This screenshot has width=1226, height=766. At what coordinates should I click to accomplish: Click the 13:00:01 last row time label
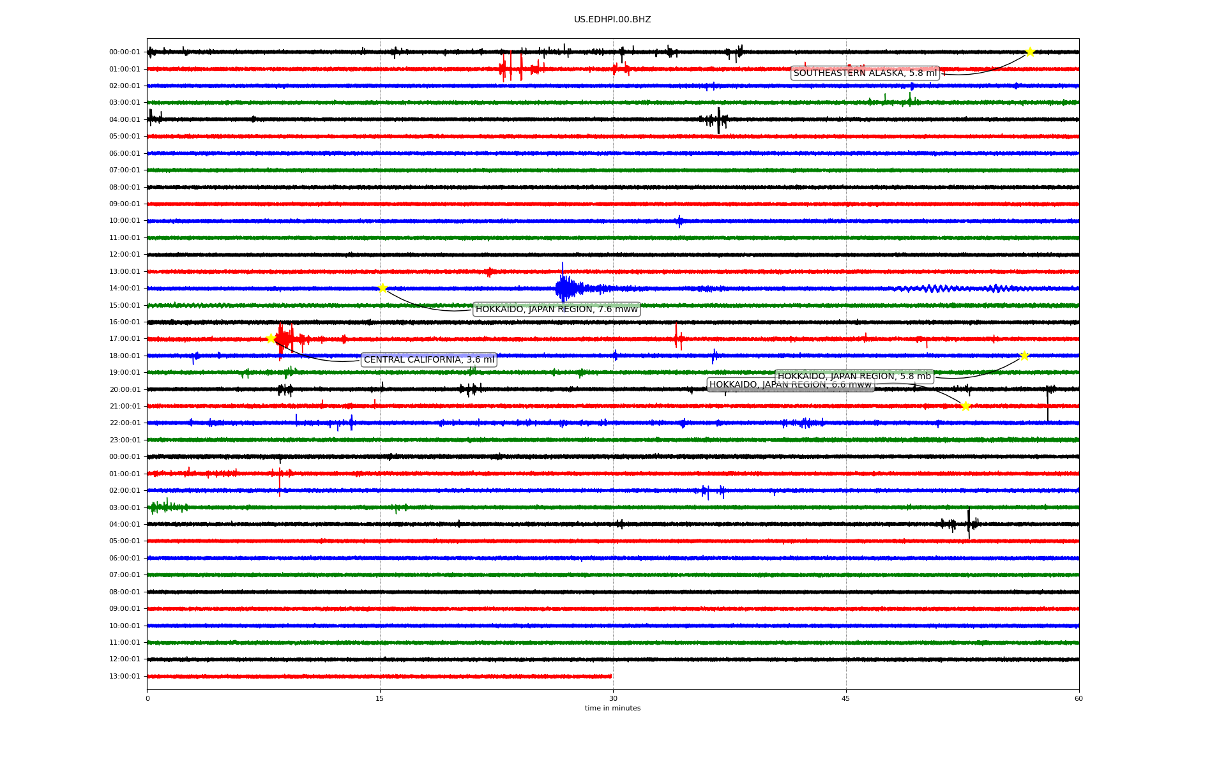[125, 677]
